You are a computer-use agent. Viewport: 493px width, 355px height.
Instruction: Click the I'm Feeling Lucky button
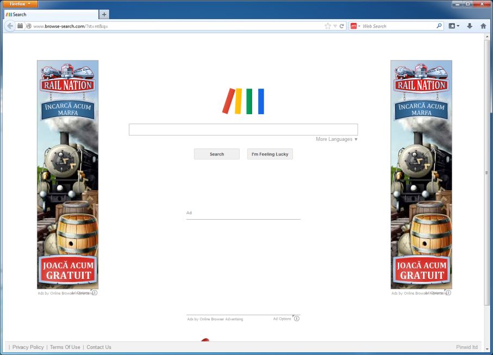tap(270, 154)
